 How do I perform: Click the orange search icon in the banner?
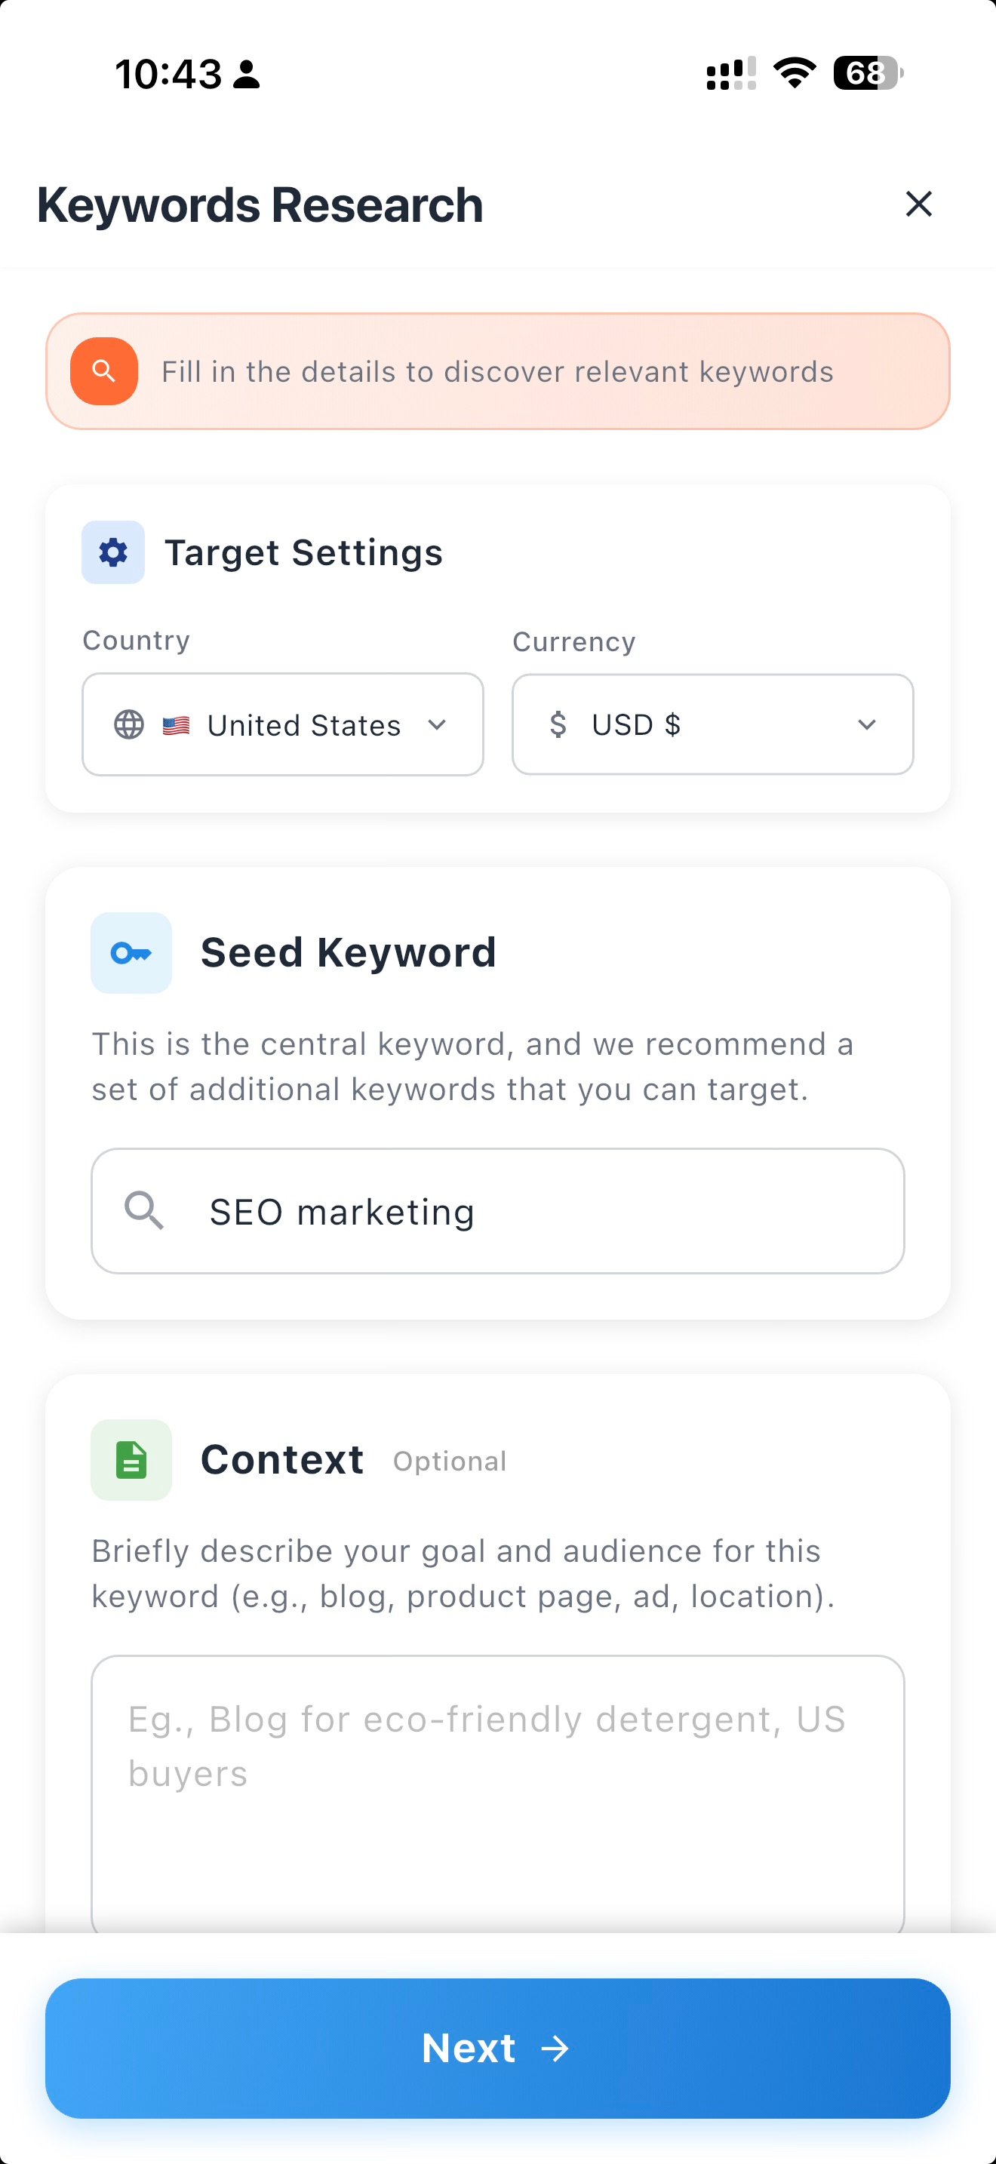(x=103, y=370)
